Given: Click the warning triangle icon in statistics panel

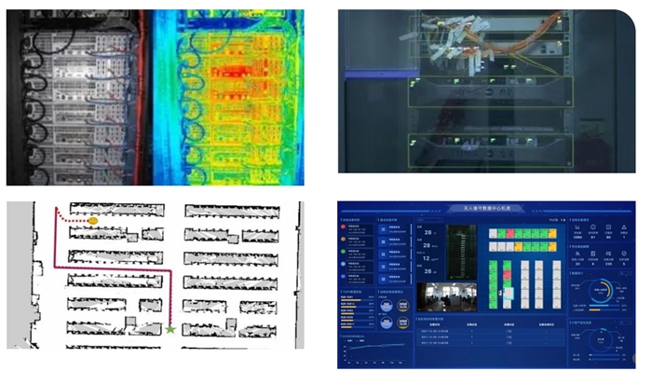Looking at the screenshot, I should pos(624,227).
